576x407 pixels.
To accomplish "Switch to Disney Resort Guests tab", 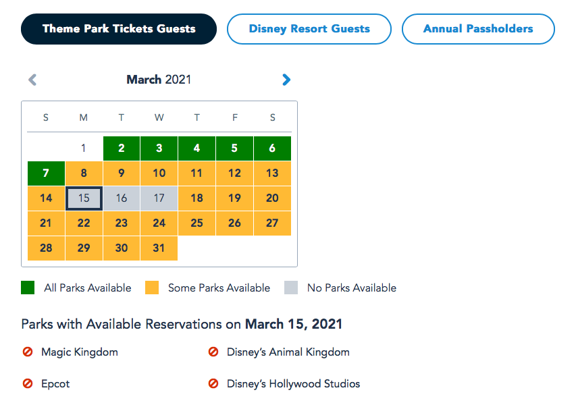I will click(309, 29).
